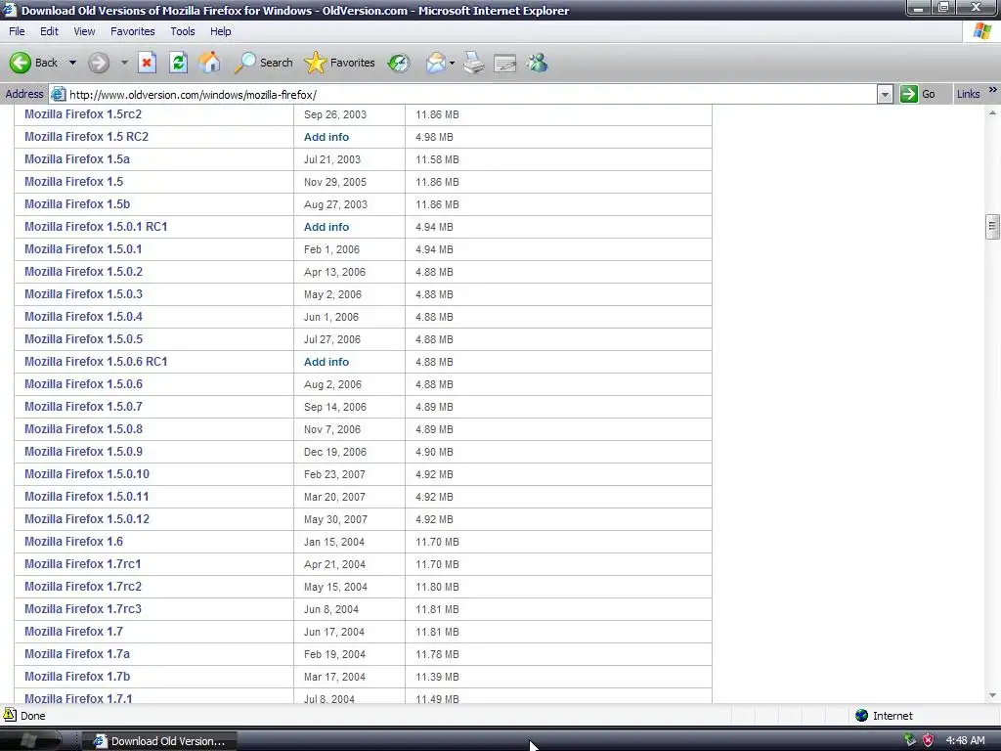1001x751 pixels.
Task: Click the Edit page toolbar icon
Action: [x=505, y=63]
